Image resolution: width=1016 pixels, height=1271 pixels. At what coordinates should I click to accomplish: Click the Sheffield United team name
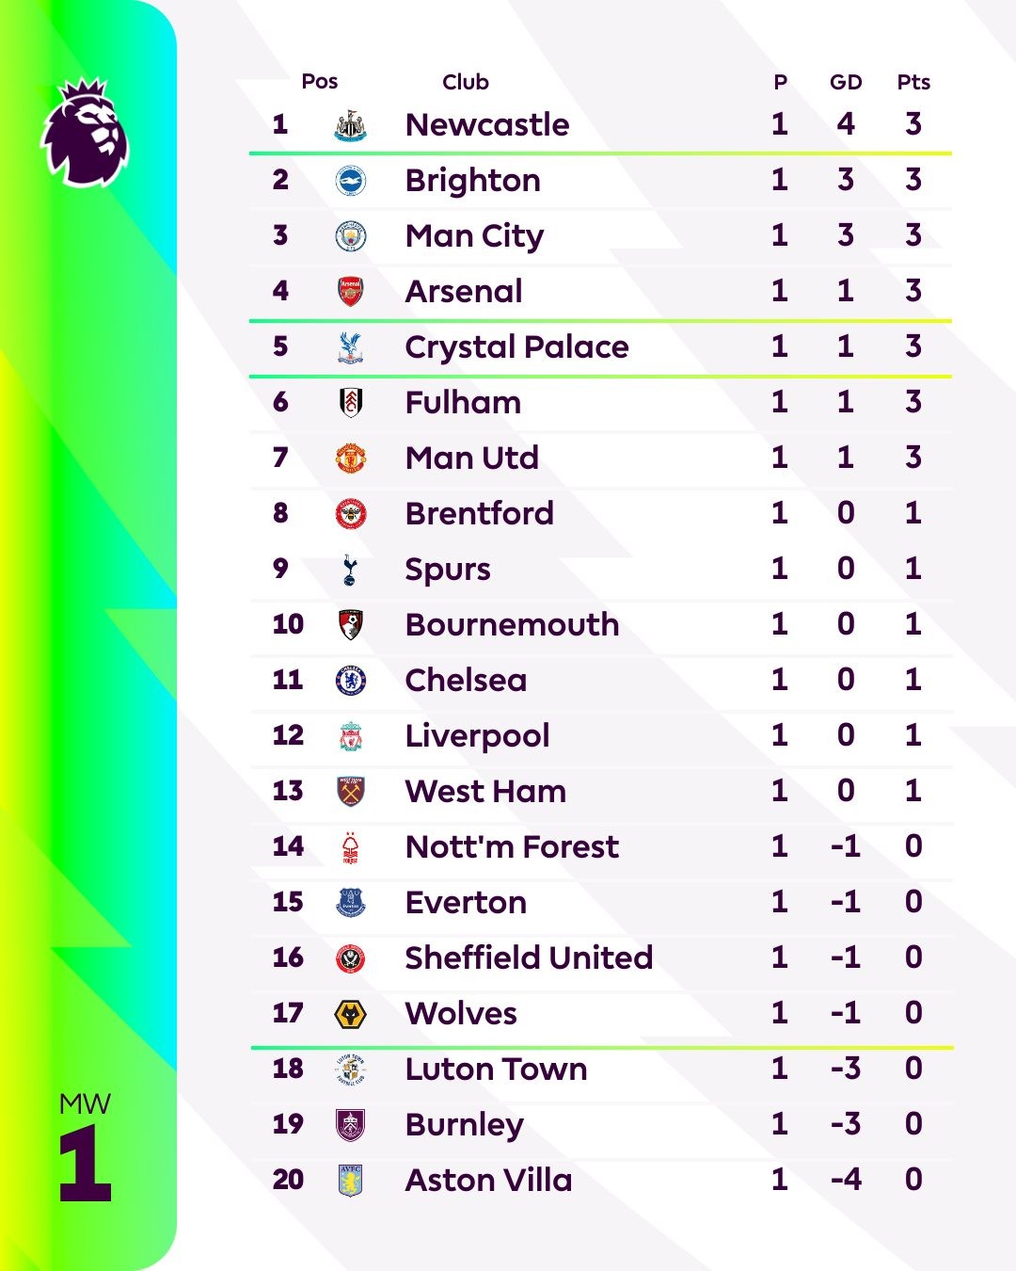(528, 958)
